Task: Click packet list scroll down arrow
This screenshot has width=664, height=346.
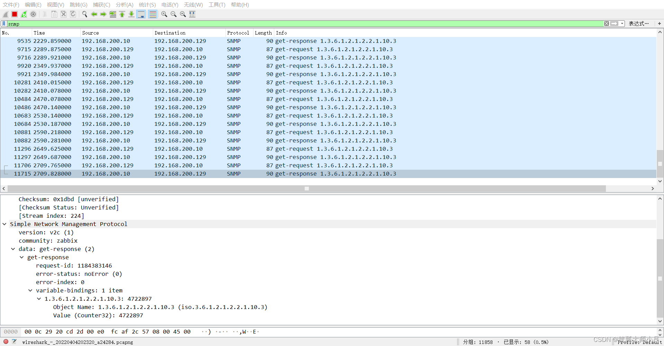Action: pyautogui.click(x=660, y=181)
